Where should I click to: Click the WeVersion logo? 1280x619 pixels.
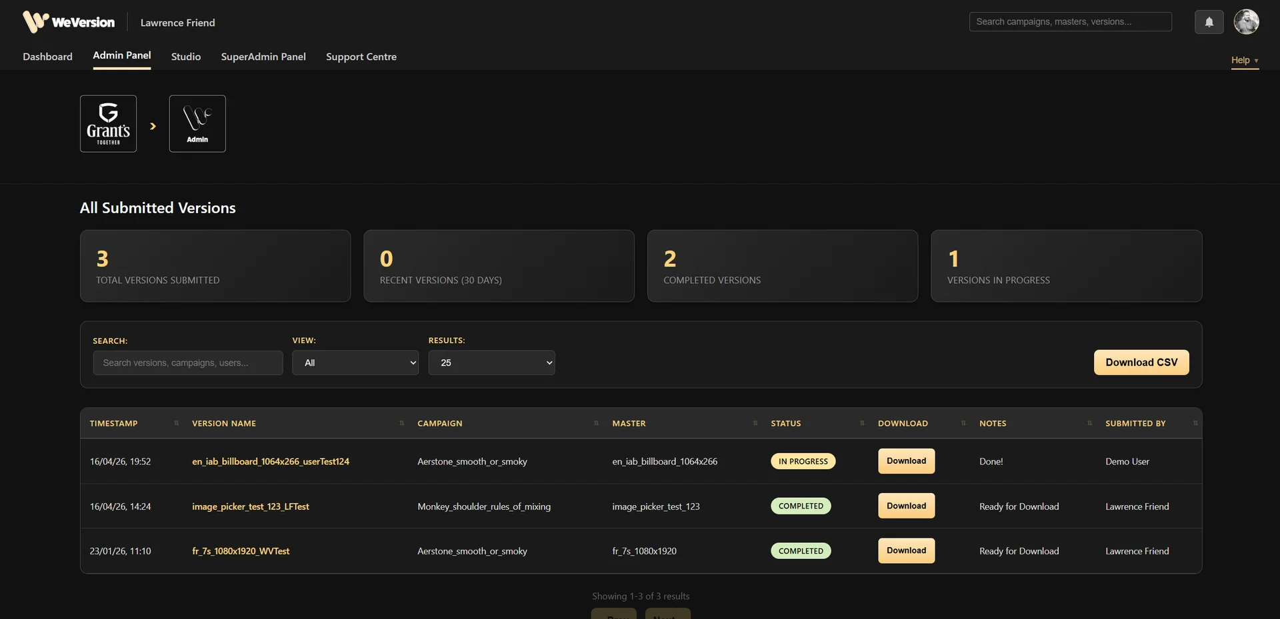(x=69, y=22)
